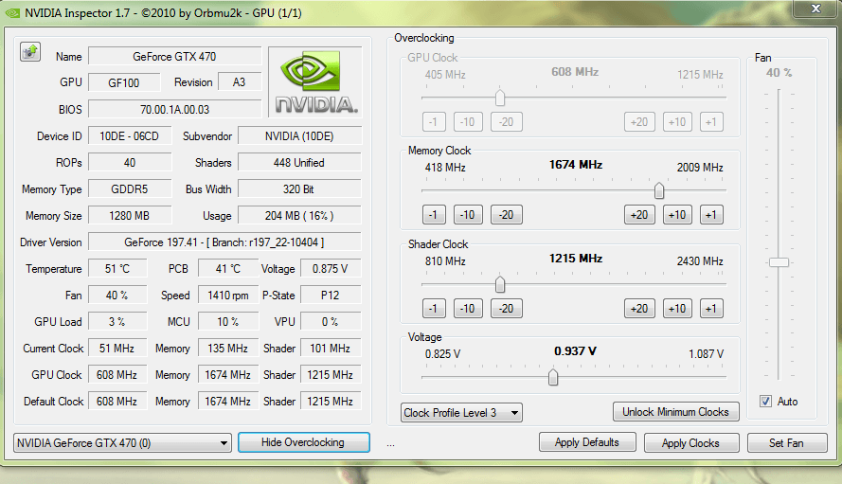Click the Hide Overclocking button
Viewport: 842px width, 484px height.
pos(303,442)
